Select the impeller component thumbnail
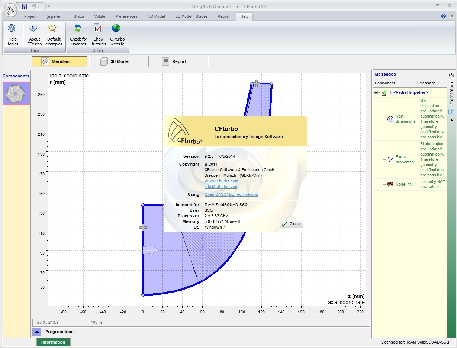Image resolution: width=457 pixels, height=348 pixels. pos(16,93)
